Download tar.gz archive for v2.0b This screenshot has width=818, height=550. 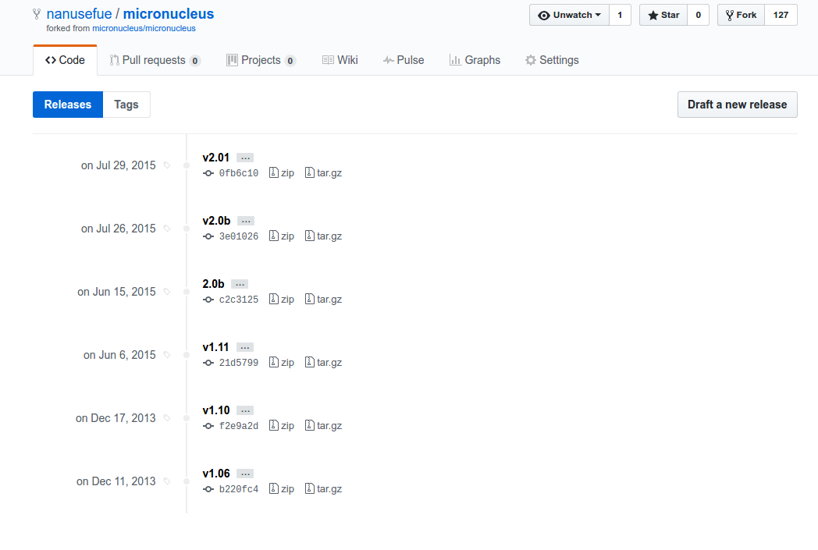(x=323, y=236)
